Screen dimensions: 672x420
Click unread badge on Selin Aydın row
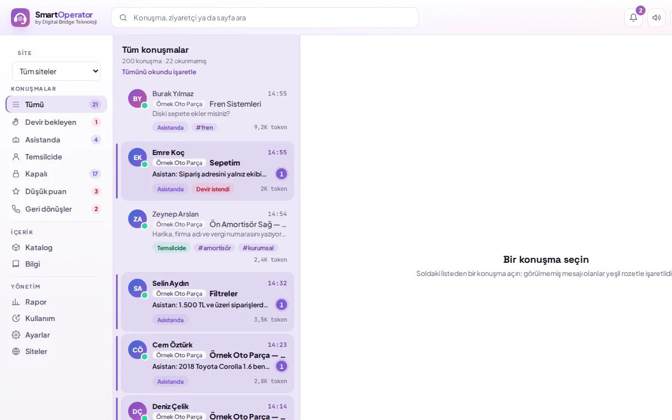tap(282, 305)
